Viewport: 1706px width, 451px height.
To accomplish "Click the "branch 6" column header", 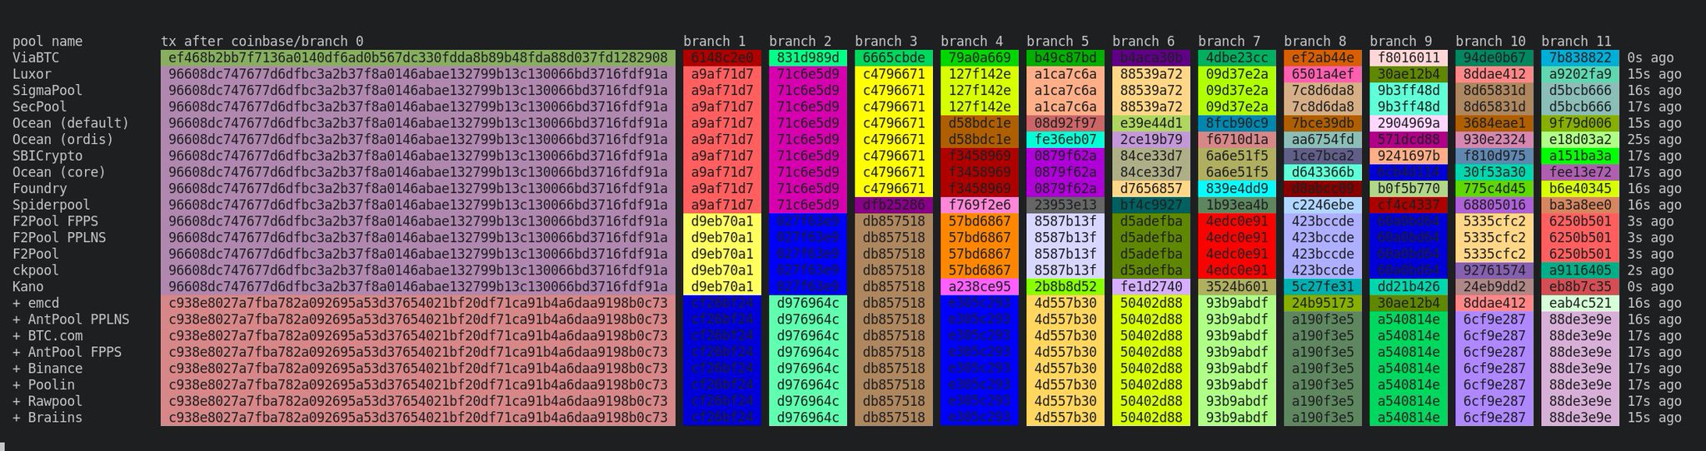I will pos(1144,42).
